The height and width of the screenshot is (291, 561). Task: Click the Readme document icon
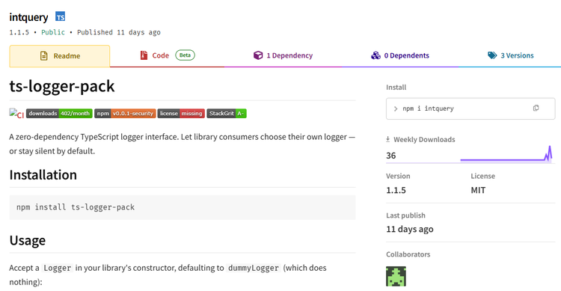coord(43,56)
